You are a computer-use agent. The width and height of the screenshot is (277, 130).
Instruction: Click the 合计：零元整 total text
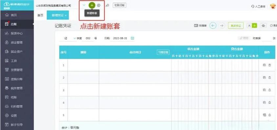pos(71,128)
